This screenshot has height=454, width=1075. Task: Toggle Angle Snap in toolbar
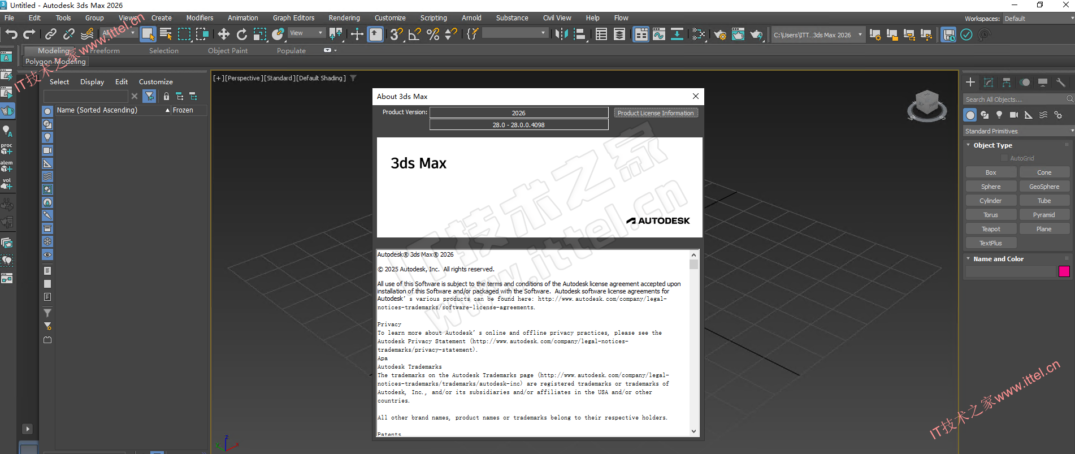click(x=415, y=34)
